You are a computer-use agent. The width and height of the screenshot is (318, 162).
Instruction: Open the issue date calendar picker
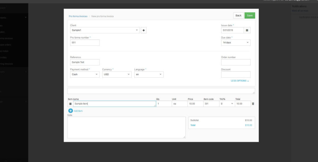click(x=247, y=30)
